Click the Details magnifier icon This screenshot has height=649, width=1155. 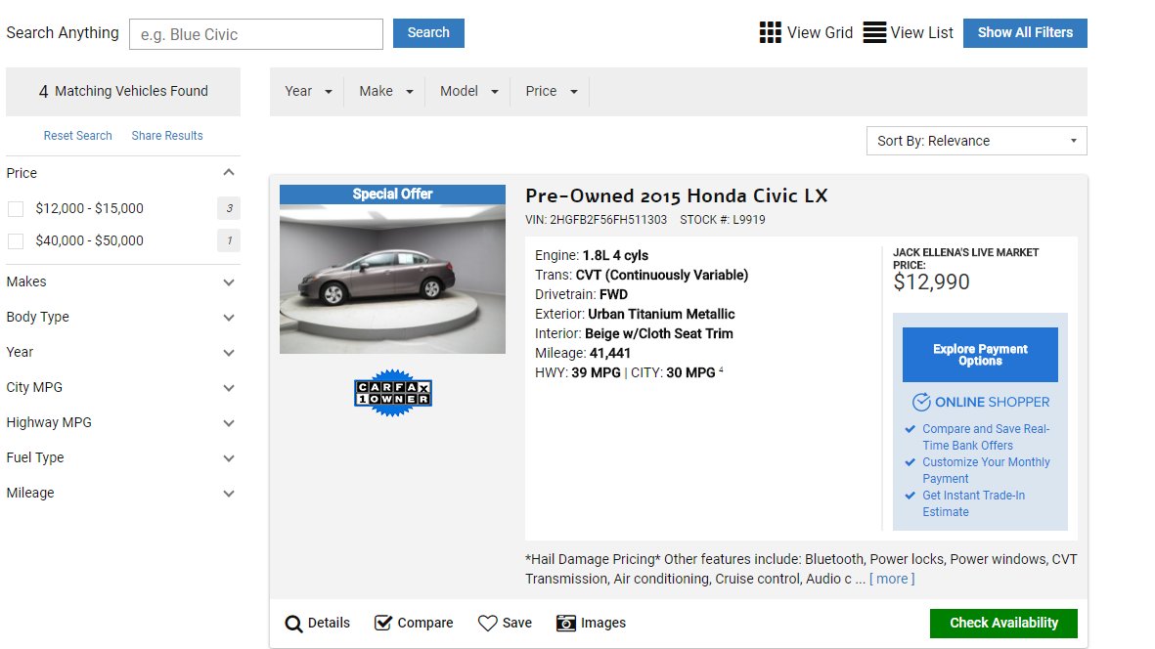(x=293, y=624)
